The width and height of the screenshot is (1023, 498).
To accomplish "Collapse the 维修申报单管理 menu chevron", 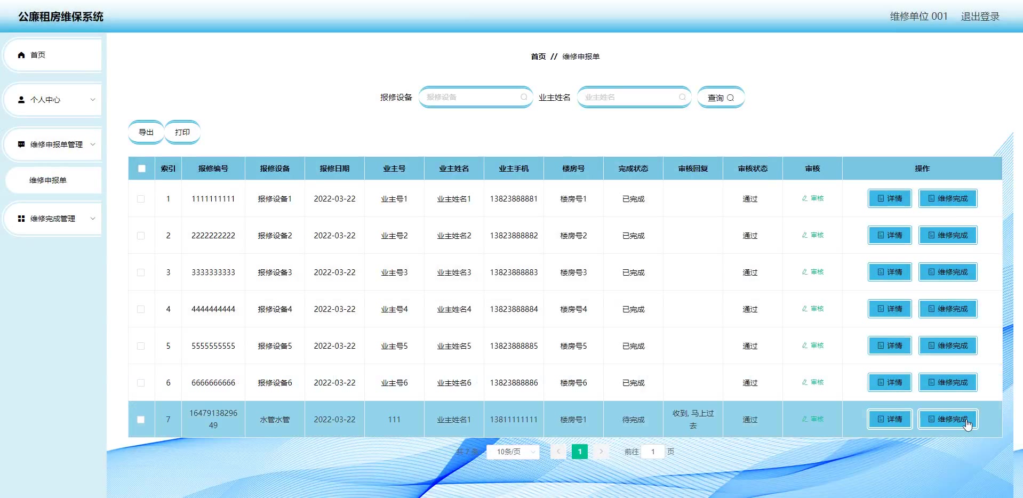I will point(93,144).
